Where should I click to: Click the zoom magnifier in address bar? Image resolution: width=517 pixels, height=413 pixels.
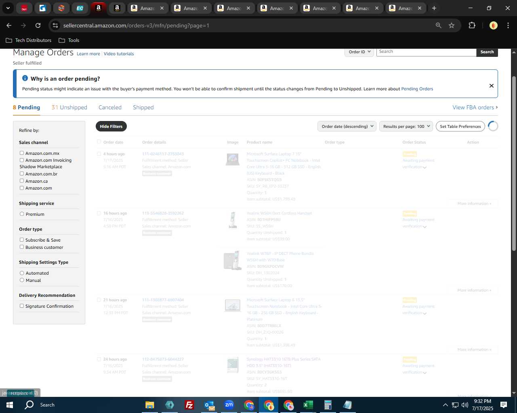438,25
